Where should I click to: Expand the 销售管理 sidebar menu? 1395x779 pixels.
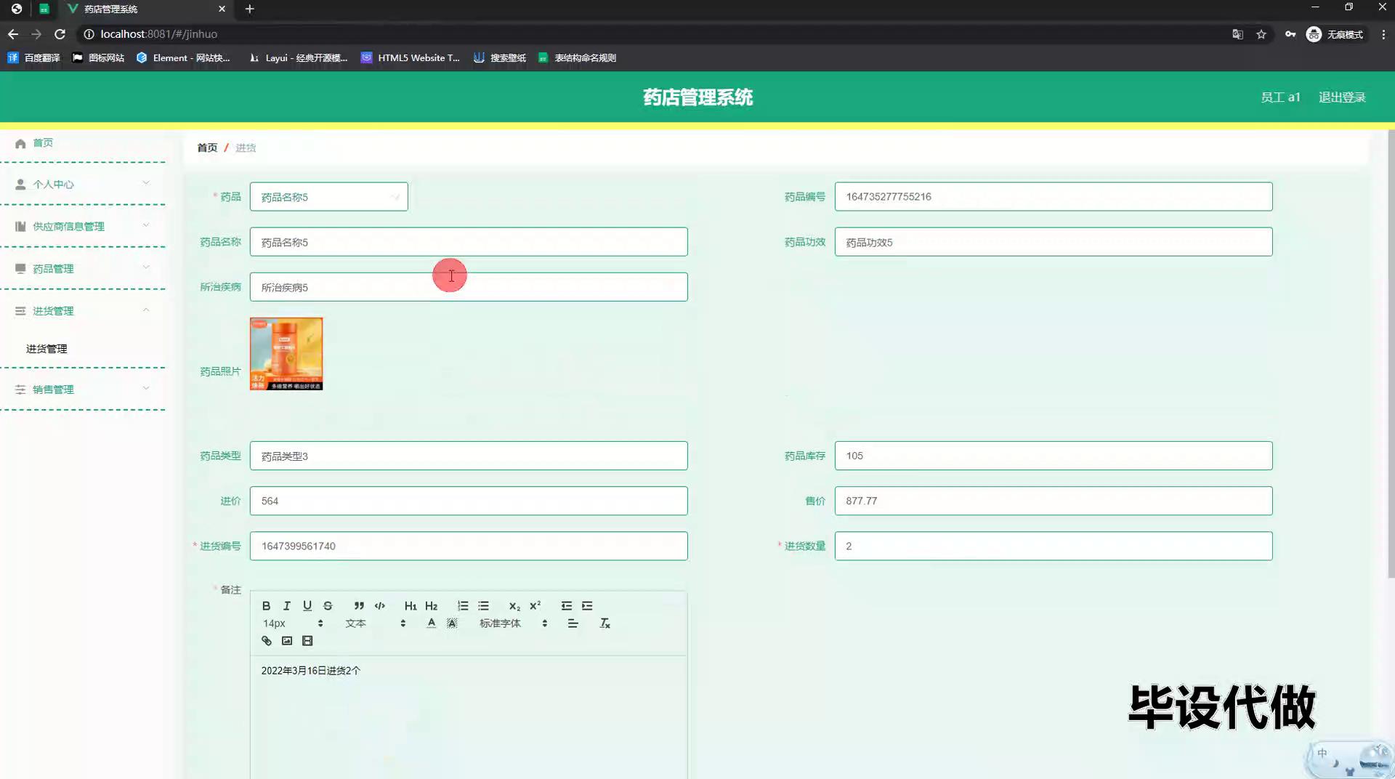tap(83, 389)
